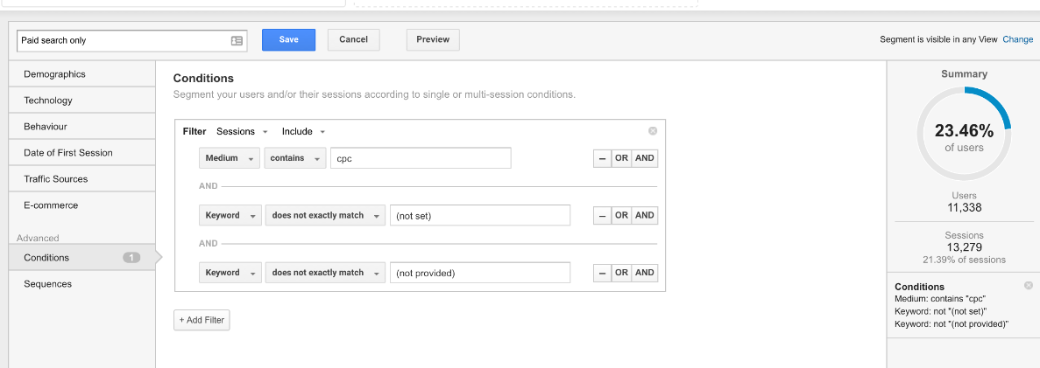Remove the Medium contains cpc row with the minus button
This screenshot has width=1040, height=368.
tap(602, 158)
